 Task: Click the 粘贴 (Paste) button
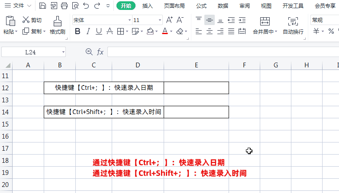pyautogui.click(x=10, y=25)
